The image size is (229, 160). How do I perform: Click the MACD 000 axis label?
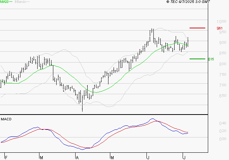tap(223, 139)
